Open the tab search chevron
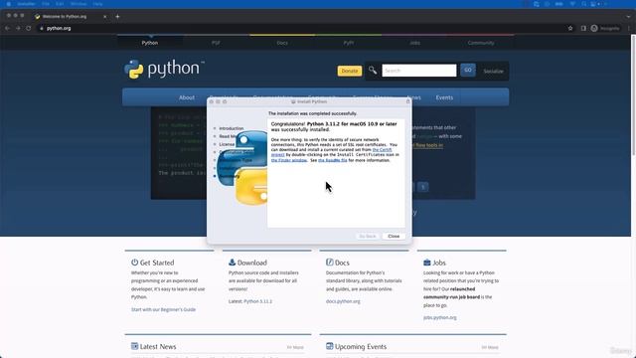 point(629,17)
